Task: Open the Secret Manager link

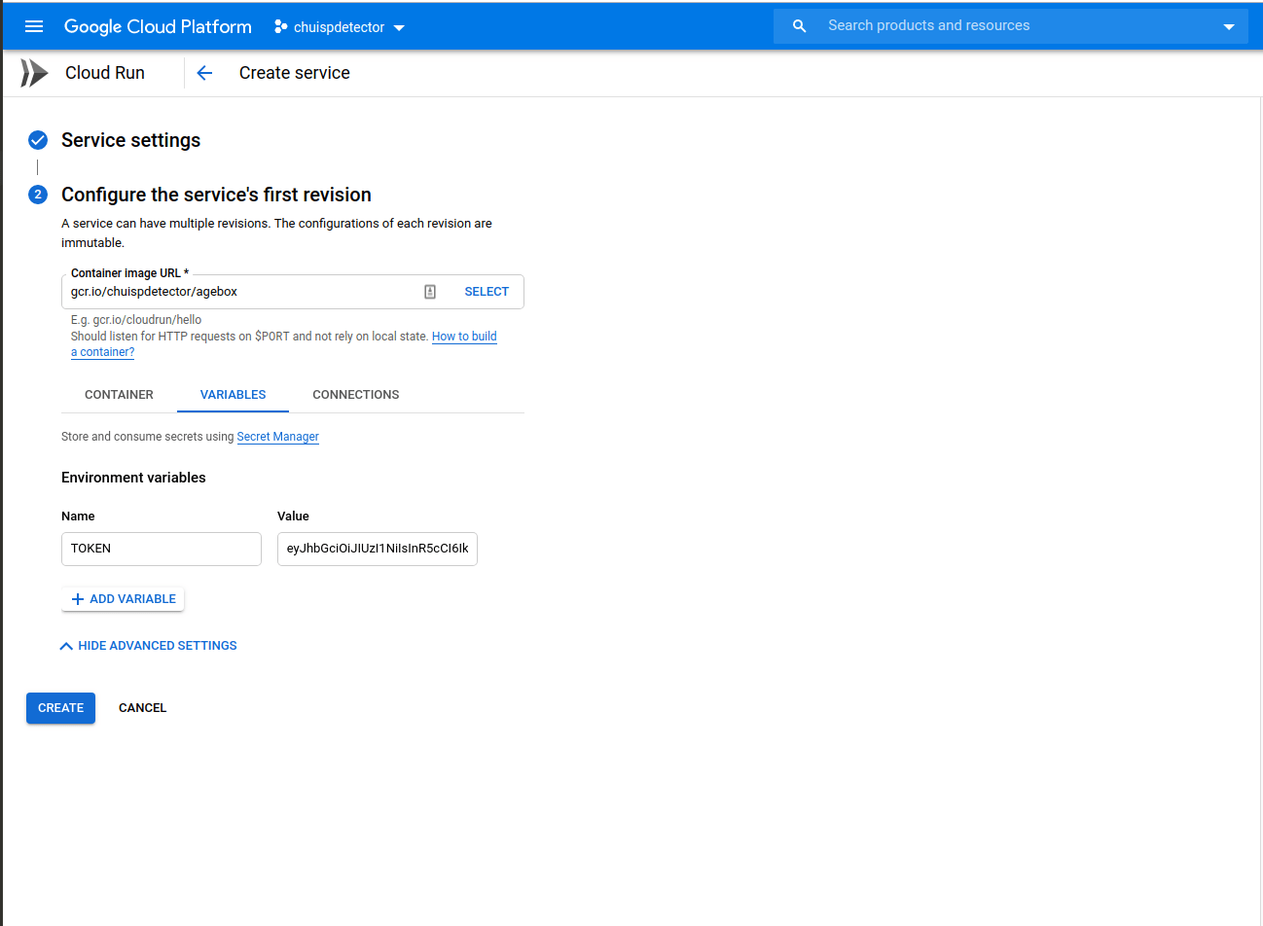Action: pyautogui.click(x=277, y=437)
